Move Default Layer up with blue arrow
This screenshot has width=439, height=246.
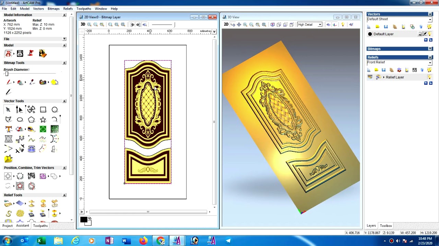tap(426, 40)
